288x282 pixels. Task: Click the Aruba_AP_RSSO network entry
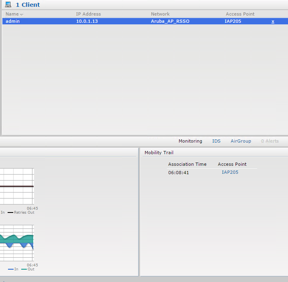pos(170,21)
